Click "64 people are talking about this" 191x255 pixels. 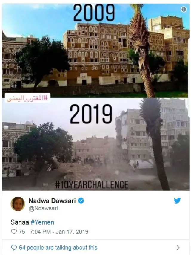click(x=58, y=248)
